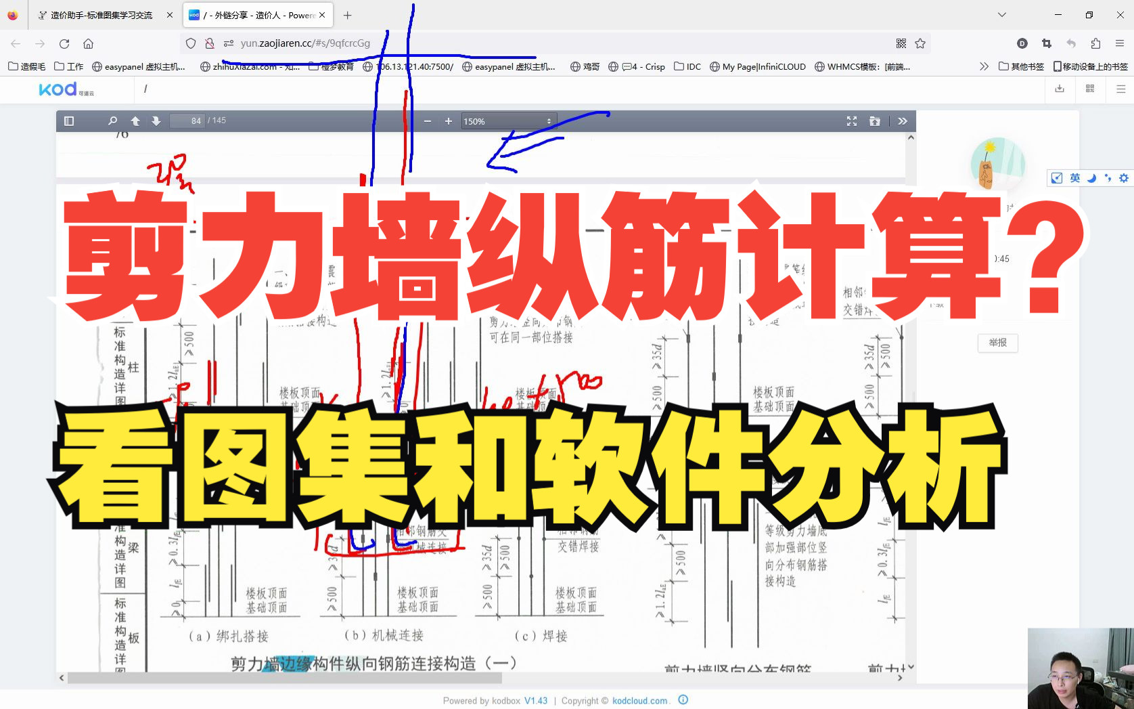Open input method settings gear
Image resolution: width=1134 pixels, height=709 pixels.
click(x=1124, y=178)
